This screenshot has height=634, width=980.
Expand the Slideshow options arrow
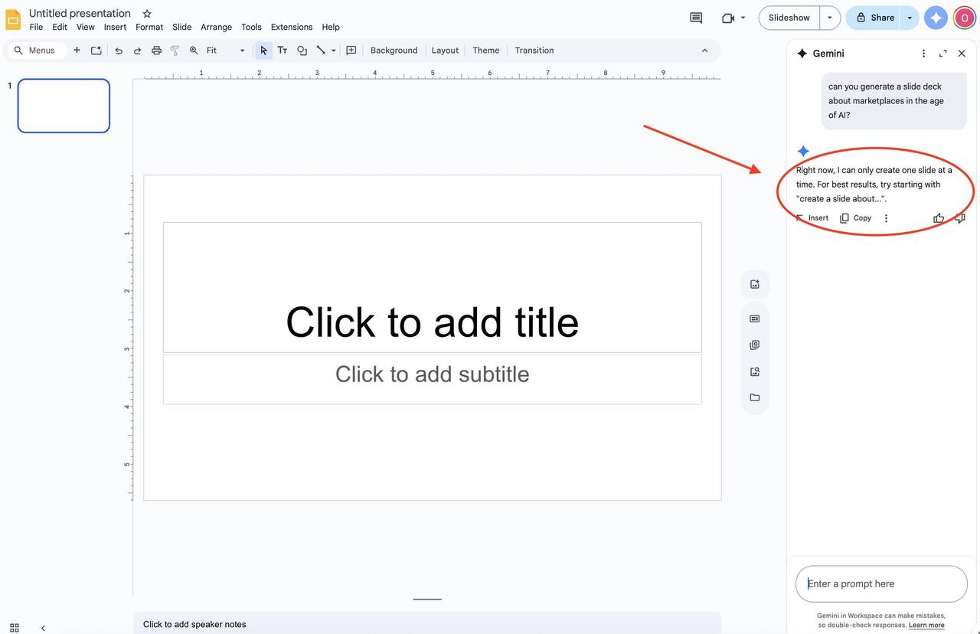830,18
